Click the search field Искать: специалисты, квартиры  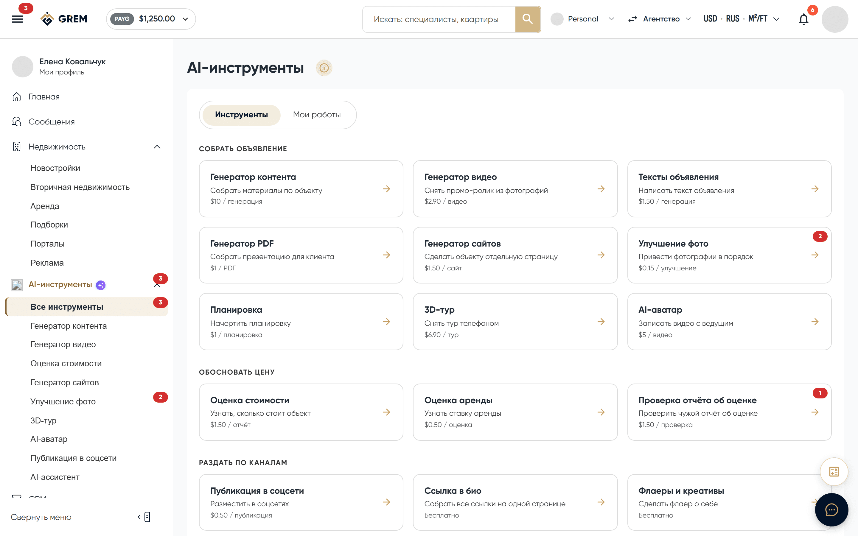439,19
